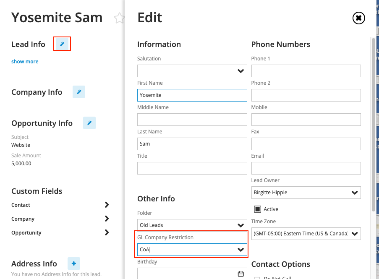Screen dimensions: 379x279
Task: Open the Lead Owner dropdown showing Birgitte Hipple
Action: pos(306,193)
